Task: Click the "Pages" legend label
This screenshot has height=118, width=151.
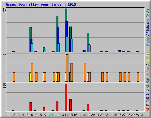Action: [147, 41]
